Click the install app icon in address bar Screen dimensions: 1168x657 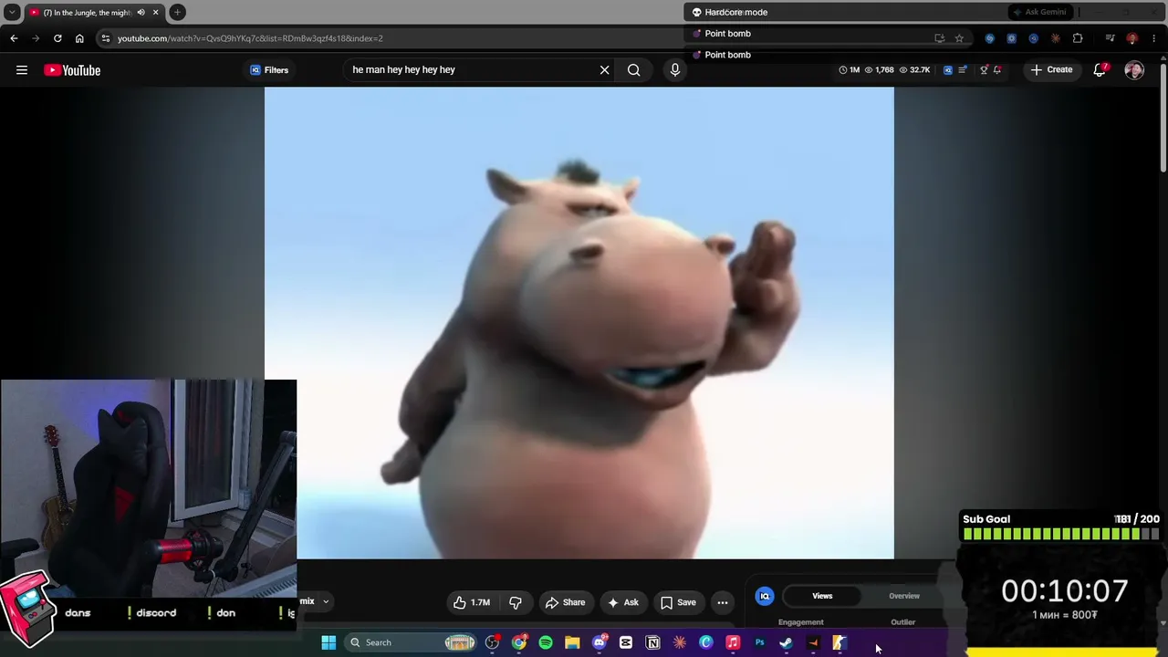(939, 38)
